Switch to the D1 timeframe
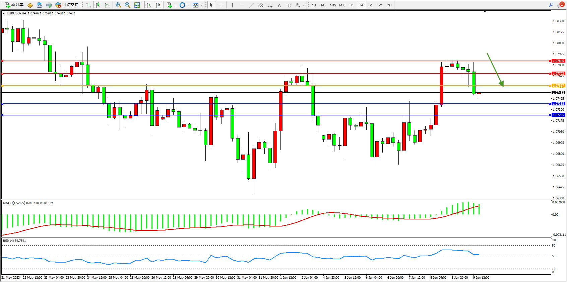 click(x=370, y=5)
